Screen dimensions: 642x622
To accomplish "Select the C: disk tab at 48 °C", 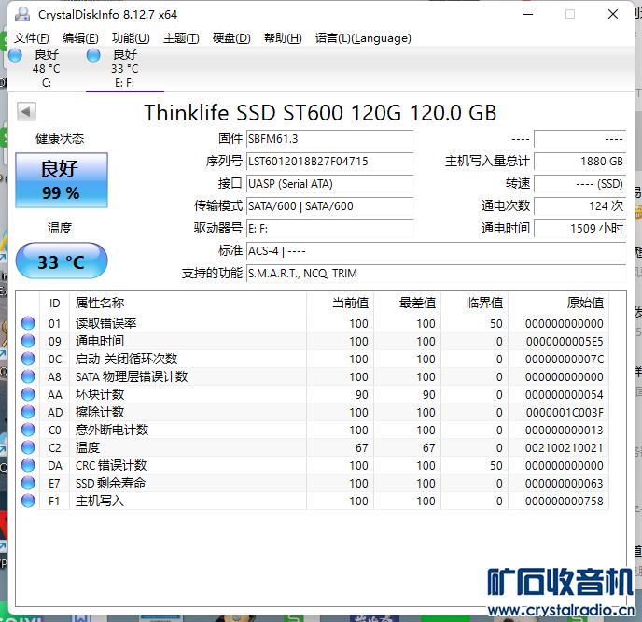I will point(45,68).
